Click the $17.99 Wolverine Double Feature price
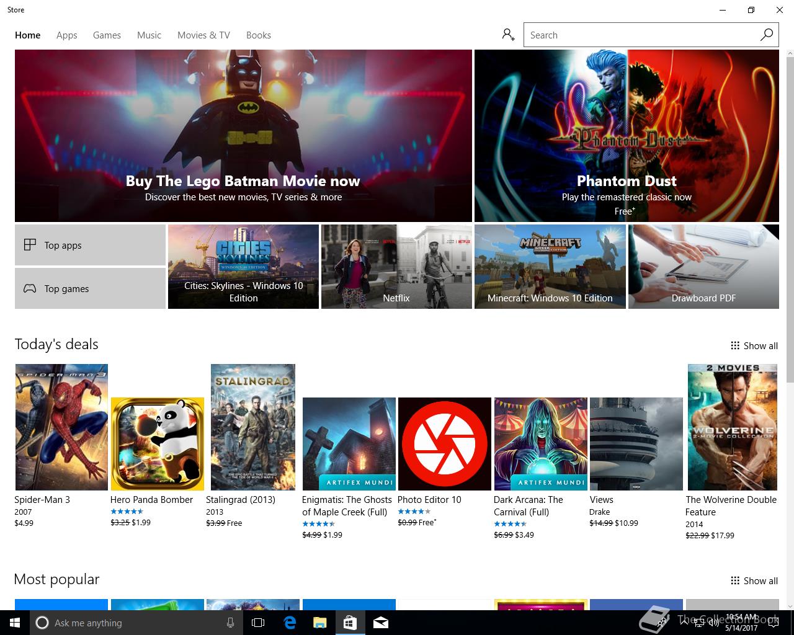The width and height of the screenshot is (794, 635). (723, 535)
